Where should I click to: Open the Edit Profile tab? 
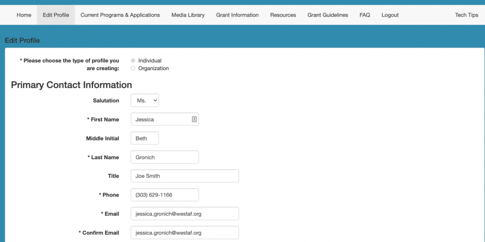[56, 15]
